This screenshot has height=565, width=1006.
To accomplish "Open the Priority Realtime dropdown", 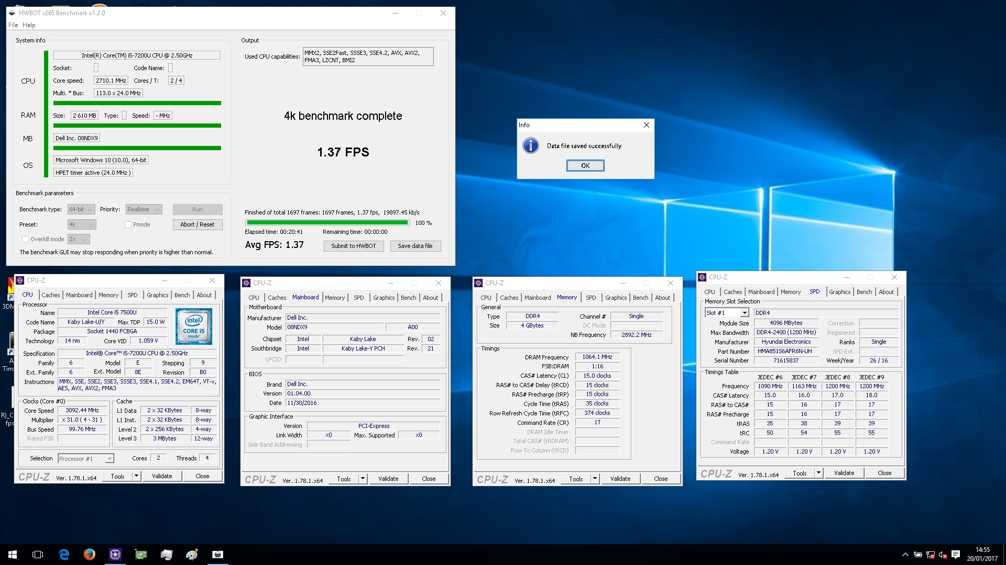I will pyautogui.click(x=144, y=209).
